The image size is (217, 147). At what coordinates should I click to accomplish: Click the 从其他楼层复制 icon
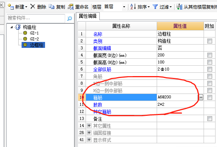click(179, 7)
